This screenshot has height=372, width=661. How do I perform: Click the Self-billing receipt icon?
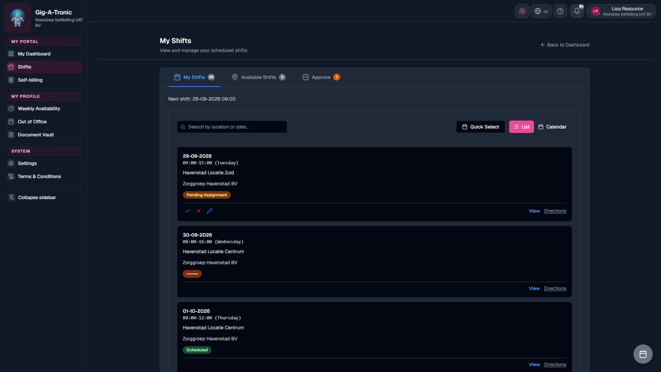tap(11, 80)
